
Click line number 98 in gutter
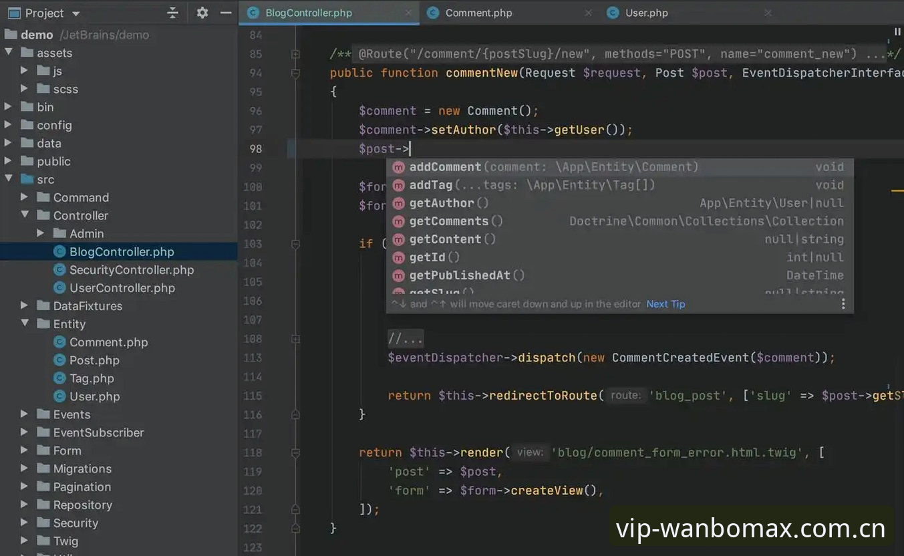[255, 148]
